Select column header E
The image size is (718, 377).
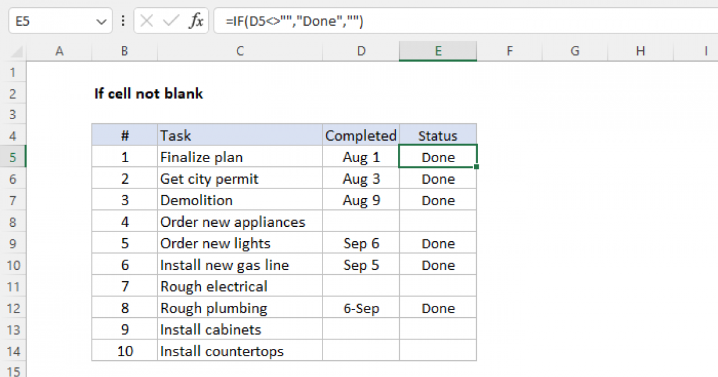click(x=438, y=51)
